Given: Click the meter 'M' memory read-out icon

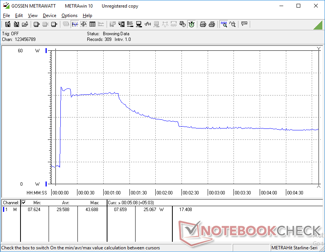Looking at the screenshot, I should [54, 24].
